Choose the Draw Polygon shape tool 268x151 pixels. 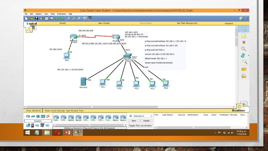[243, 56]
